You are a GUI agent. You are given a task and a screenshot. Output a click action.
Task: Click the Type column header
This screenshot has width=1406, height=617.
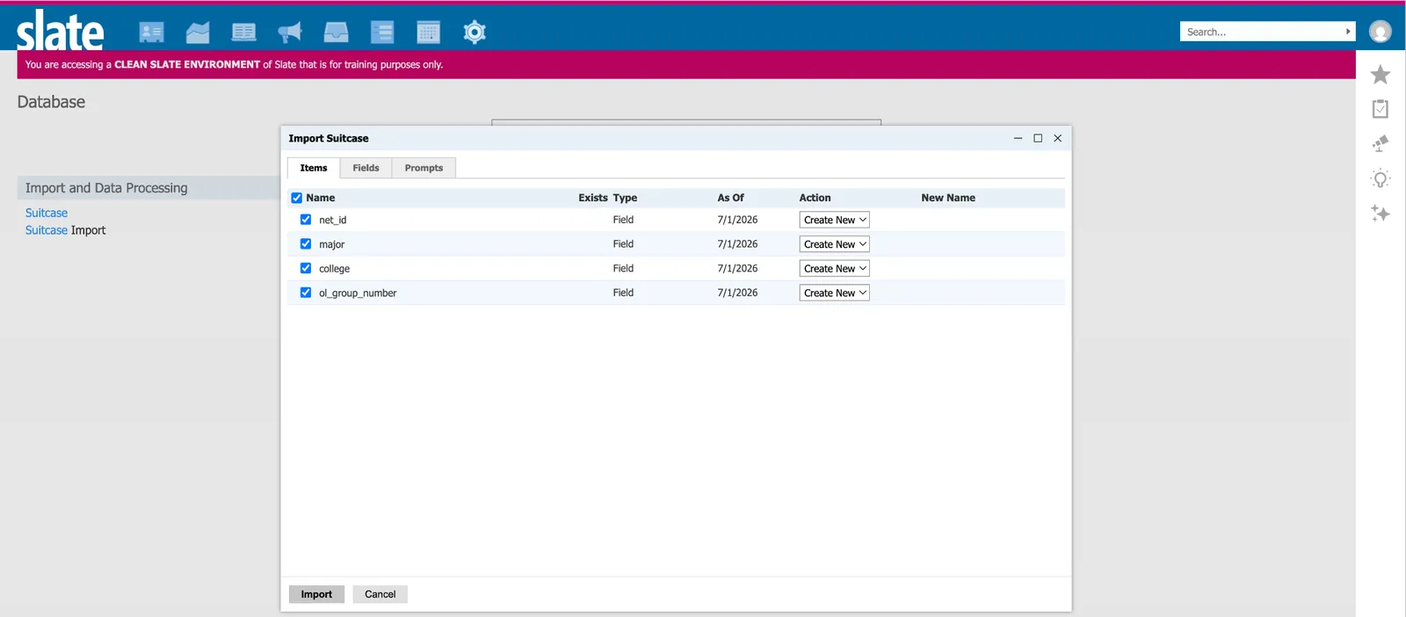point(625,198)
